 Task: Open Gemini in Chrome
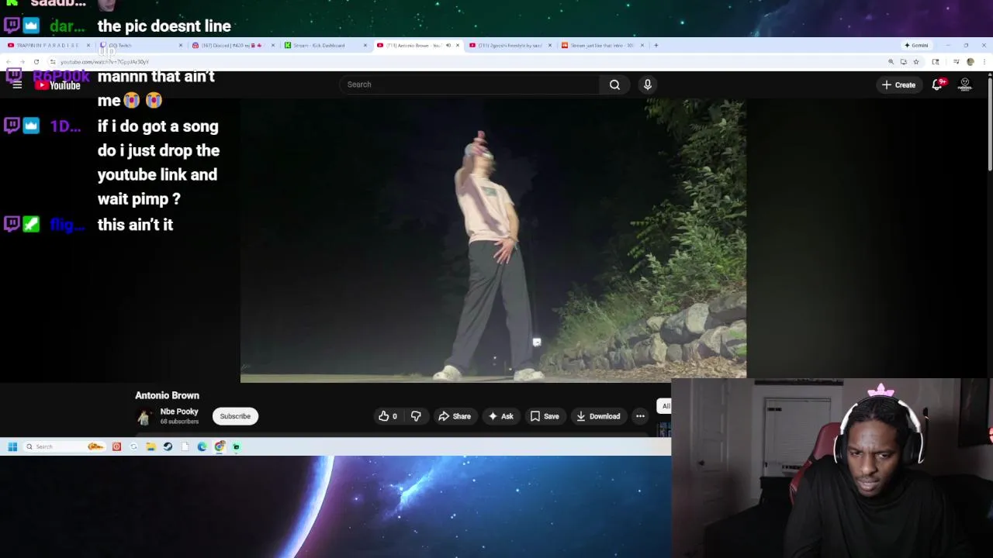pos(915,45)
